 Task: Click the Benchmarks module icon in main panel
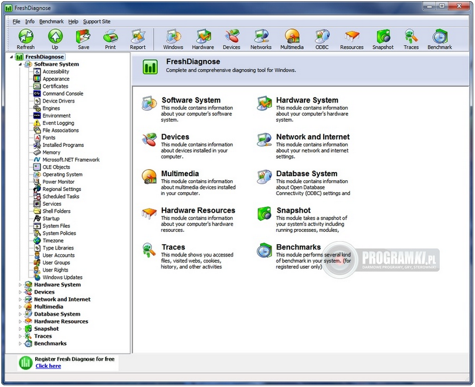(x=264, y=251)
